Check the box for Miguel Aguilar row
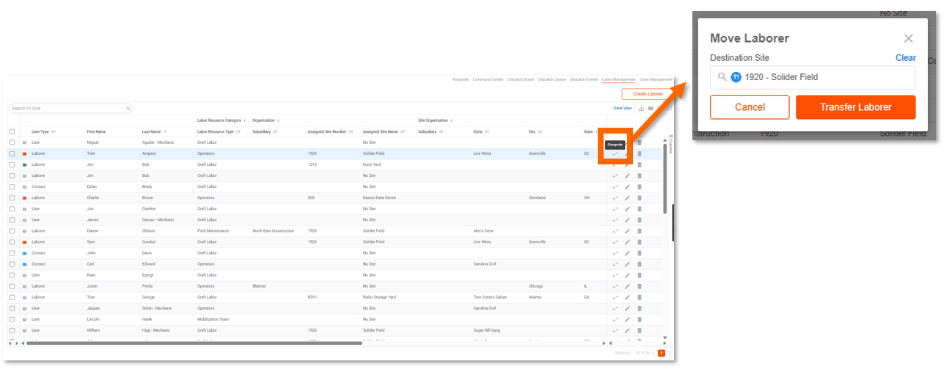Screen dimensions: 952x378 12,142
